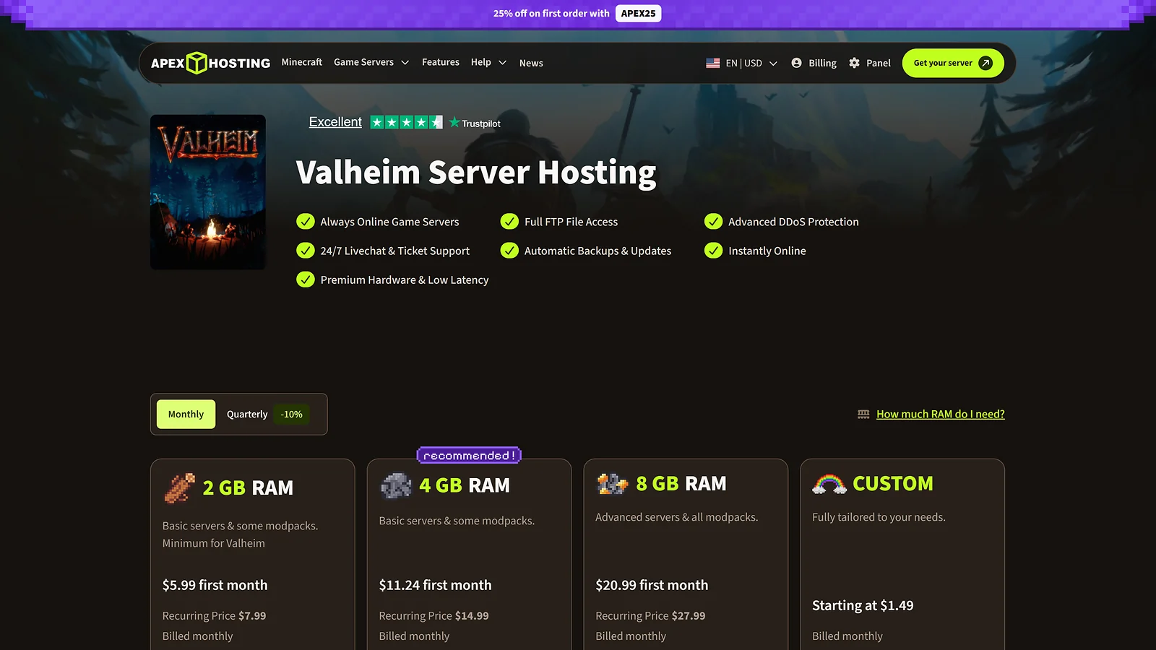
Task: Open Panel link in header
Action: [879, 63]
